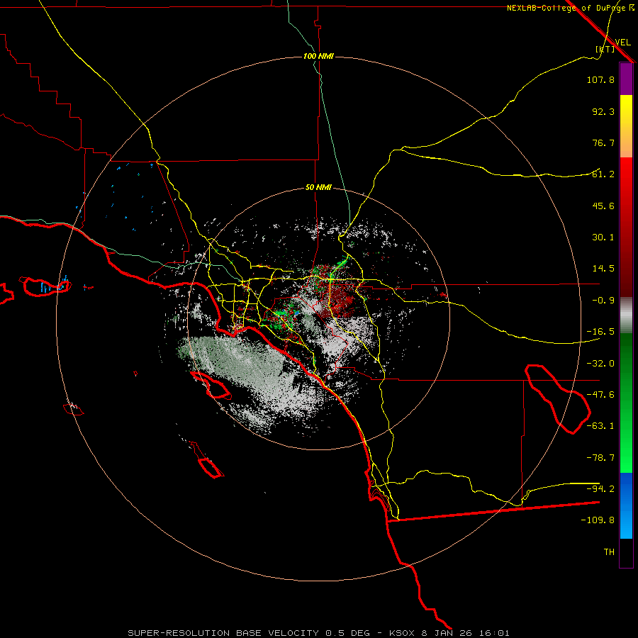Select the 14.5 velocity scale value

tap(603, 269)
